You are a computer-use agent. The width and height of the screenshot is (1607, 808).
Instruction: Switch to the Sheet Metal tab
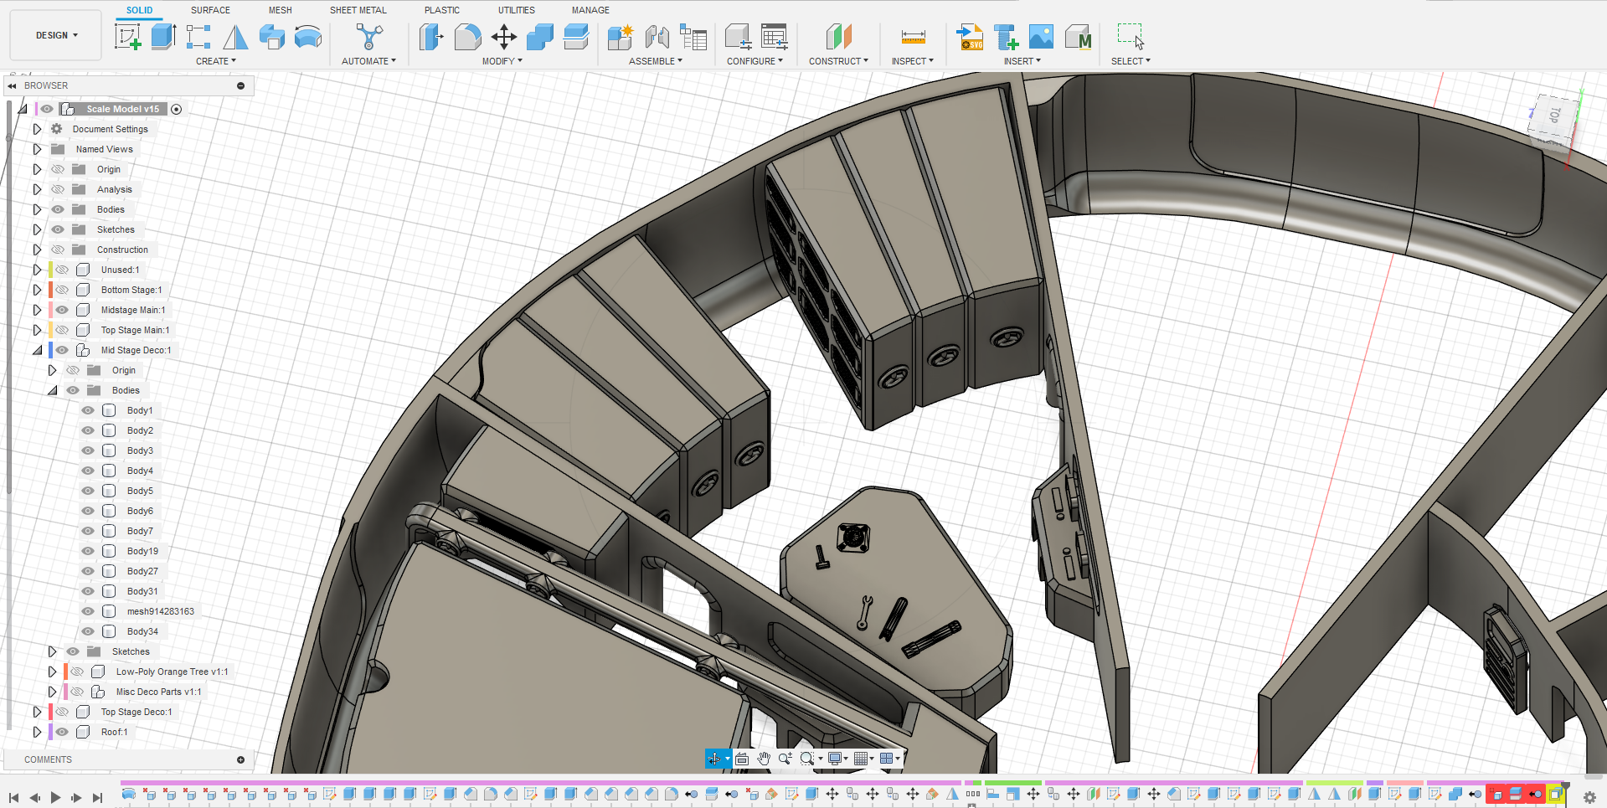pyautogui.click(x=358, y=10)
